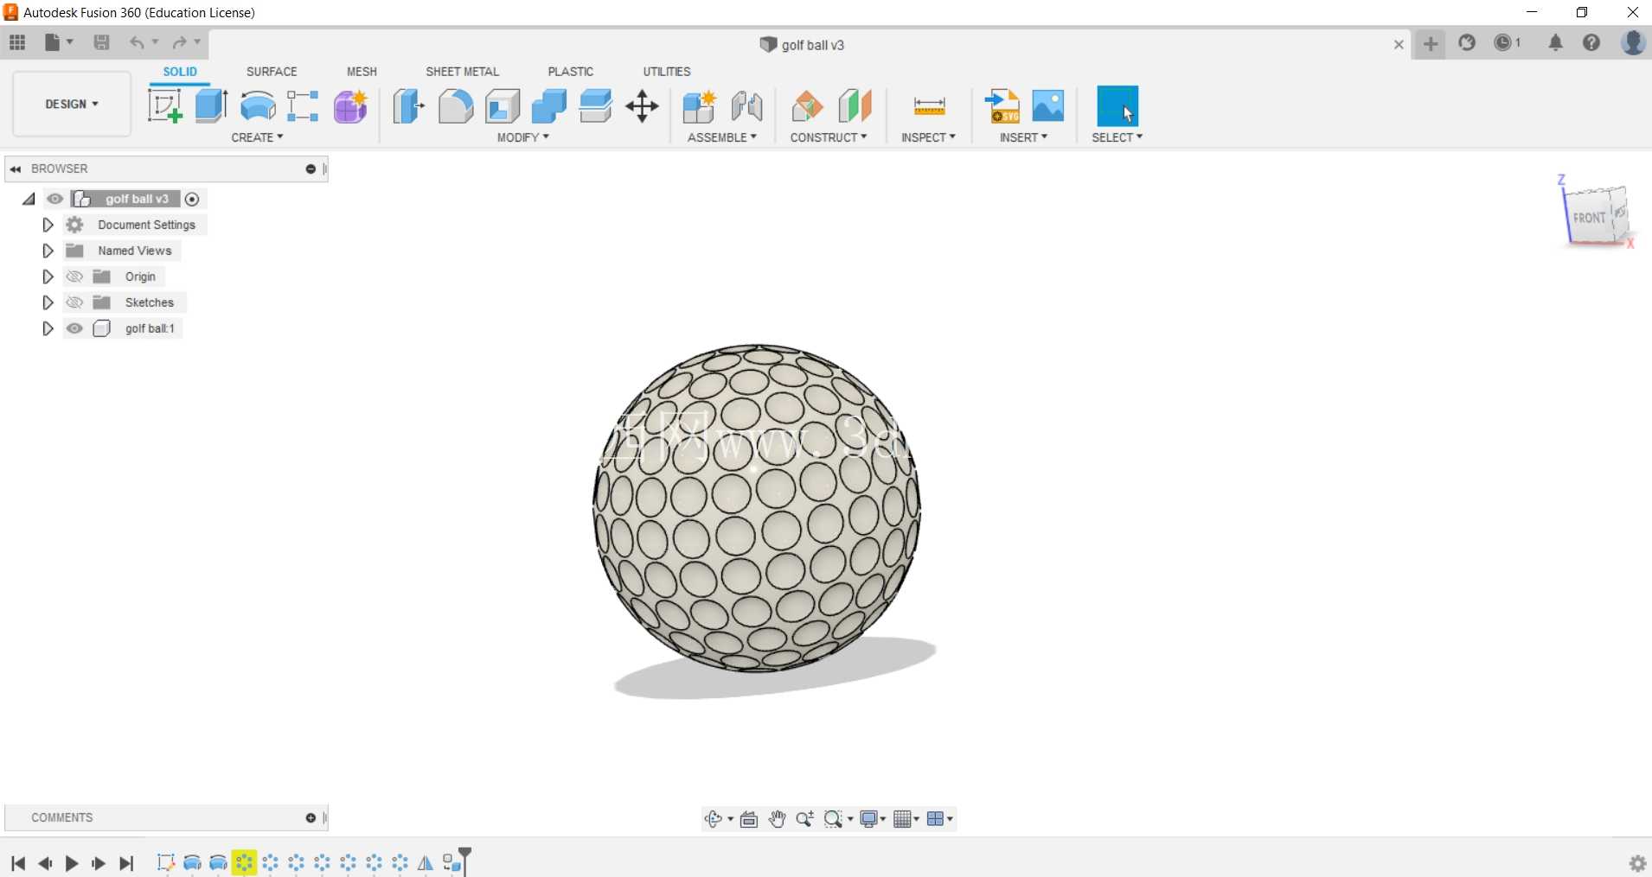The image size is (1652, 877).
Task: Open the Job Status clock icon
Action: [1507, 42]
